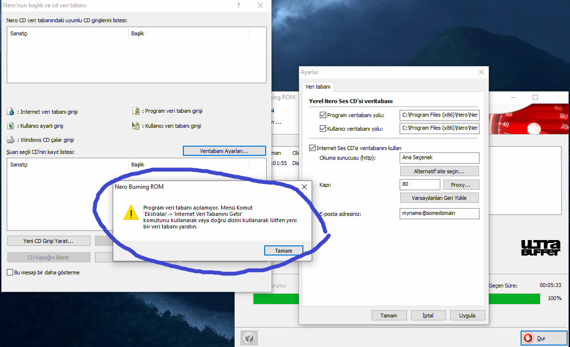
Task: Click Varsayılanları Geri Yükle button
Action: pyautogui.click(x=439, y=198)
